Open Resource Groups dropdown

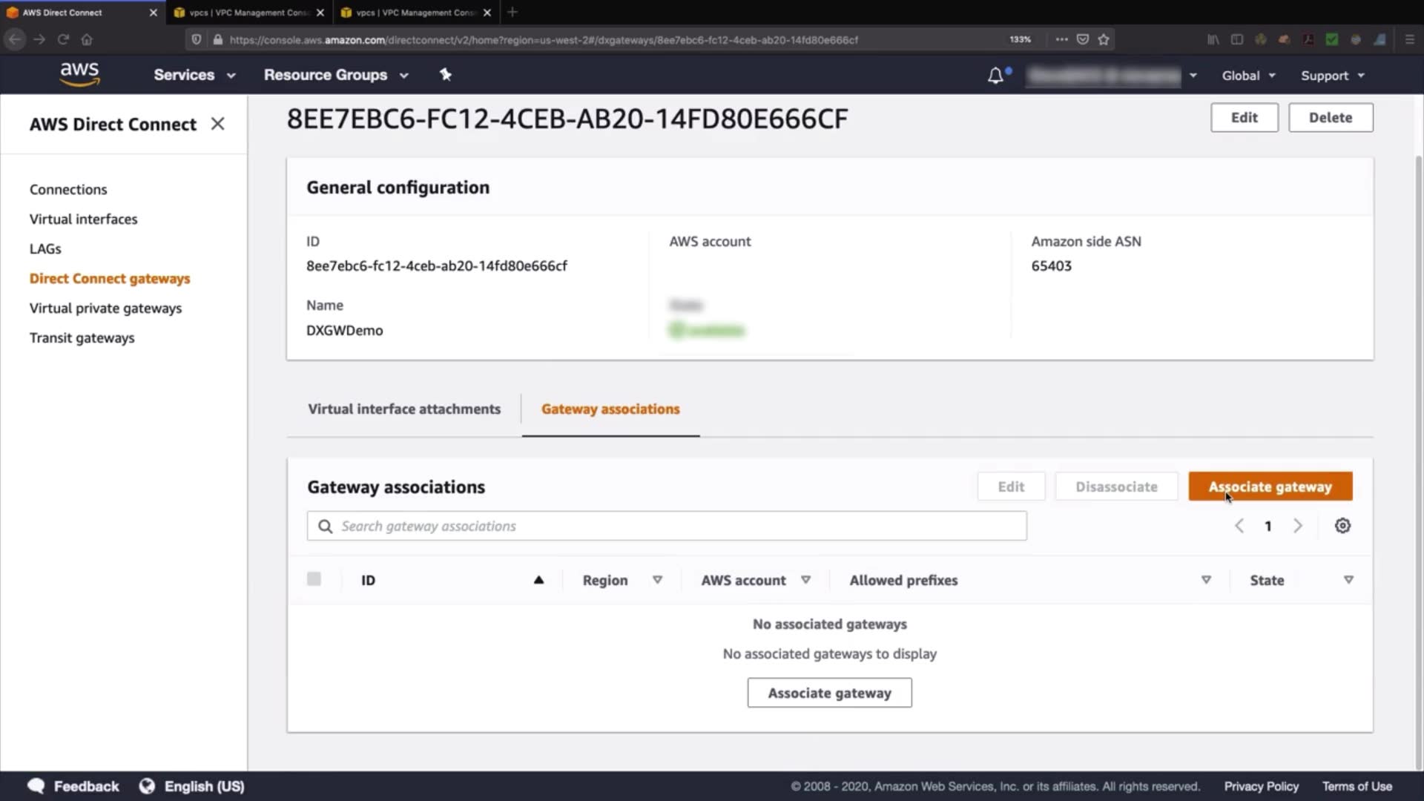coord(336,75)
